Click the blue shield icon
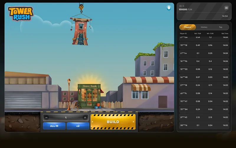The image size is (236, 148). (x=169, y=8)
